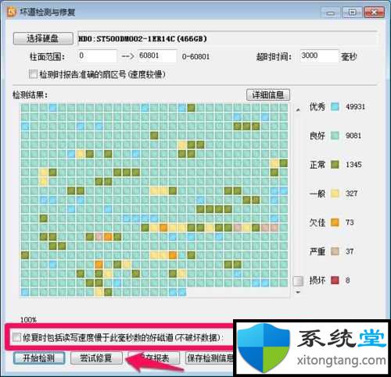Click the scroll up arrow of results grid

click(298, 110)
